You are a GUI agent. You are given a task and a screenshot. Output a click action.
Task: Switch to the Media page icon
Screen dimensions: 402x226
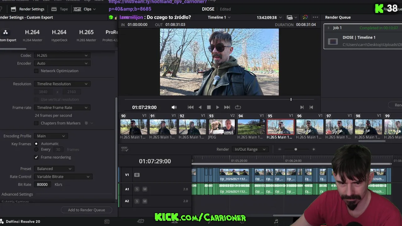pyautogui.click(x=107, y=222)
